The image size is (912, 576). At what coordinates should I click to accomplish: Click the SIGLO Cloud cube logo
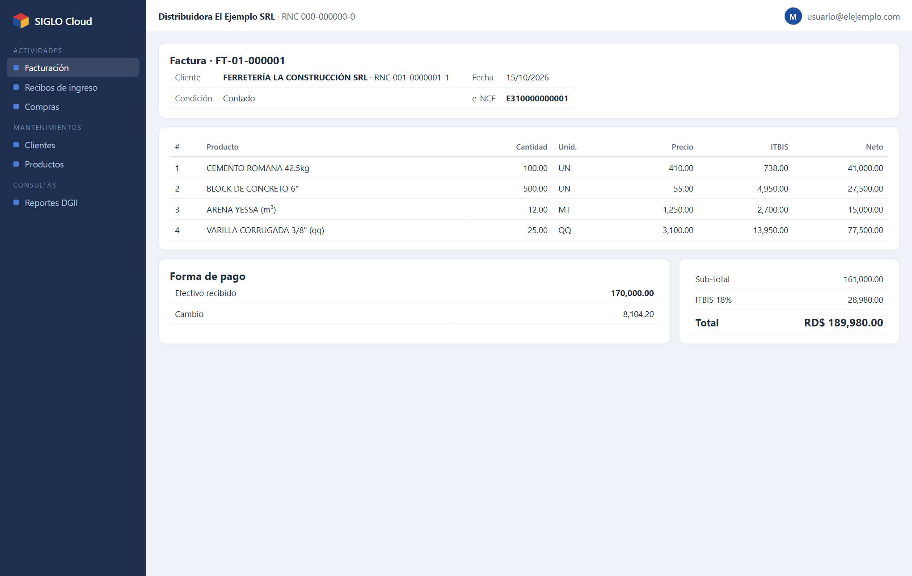coord(21,21)
